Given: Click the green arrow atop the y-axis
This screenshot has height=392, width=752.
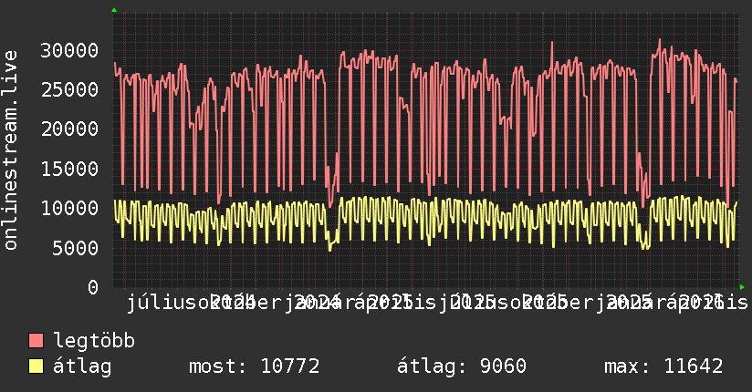Looking at the screenshot, I should 114,10.
